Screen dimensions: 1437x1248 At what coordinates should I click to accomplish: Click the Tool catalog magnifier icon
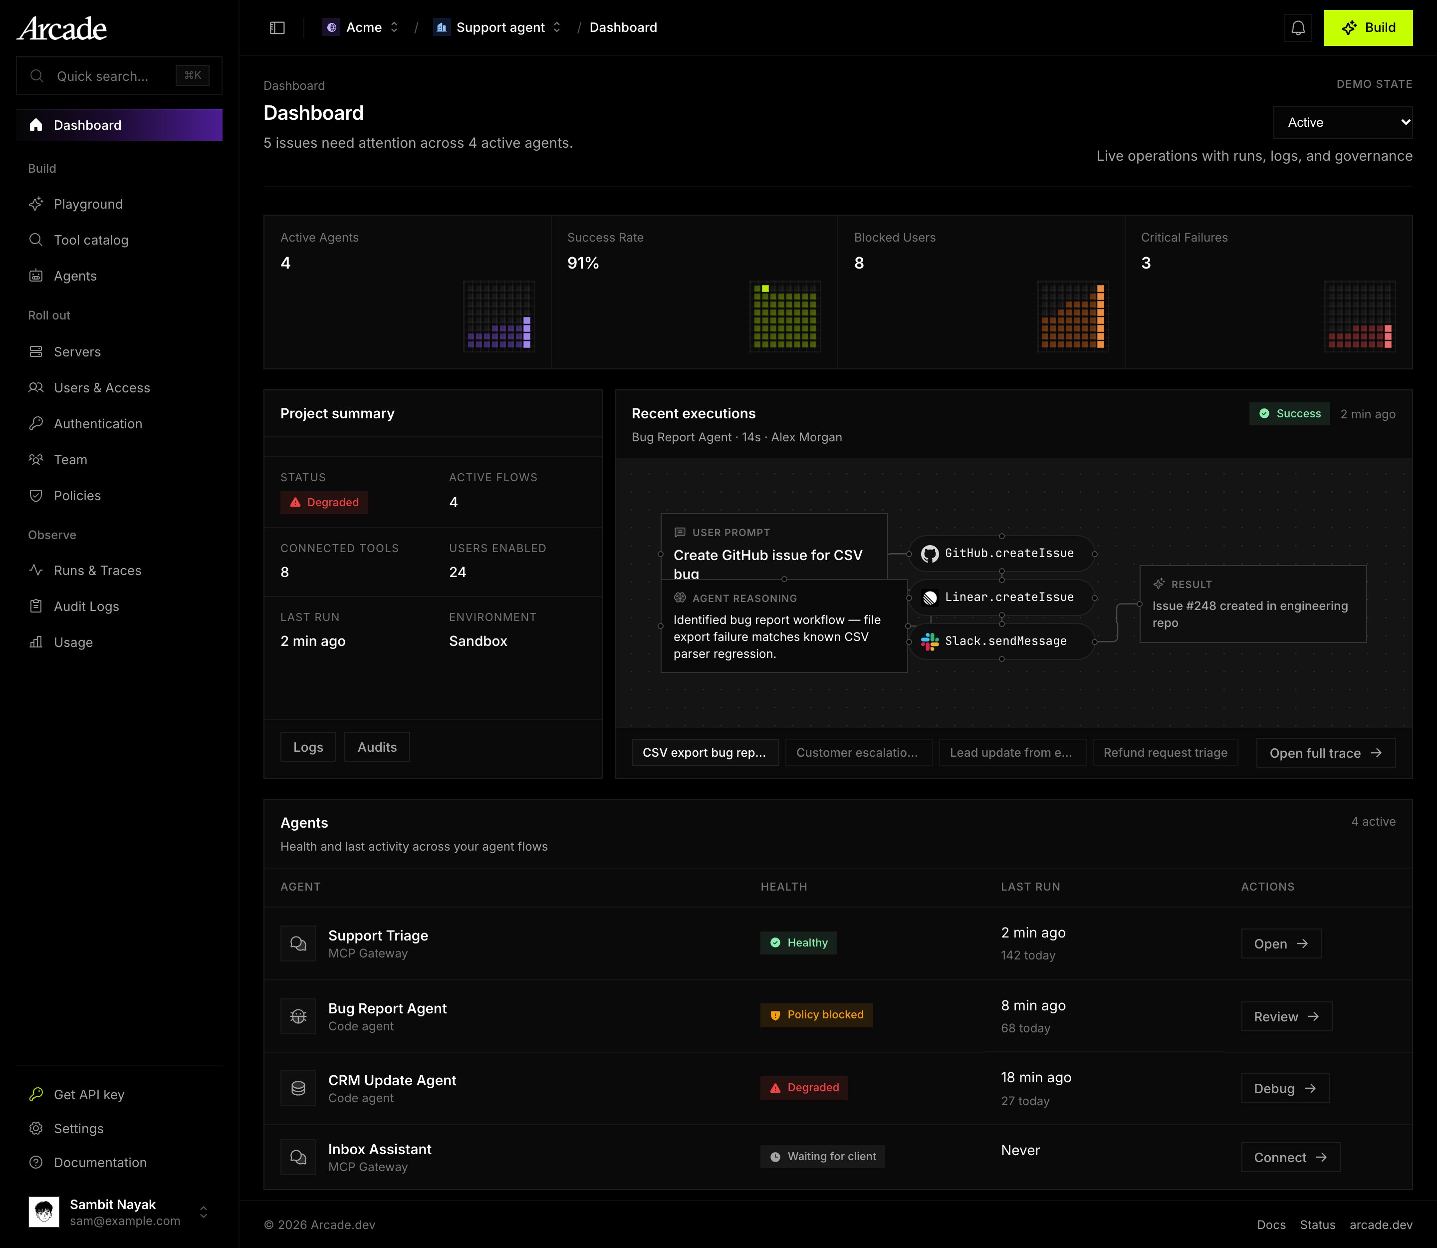(36, 240)
